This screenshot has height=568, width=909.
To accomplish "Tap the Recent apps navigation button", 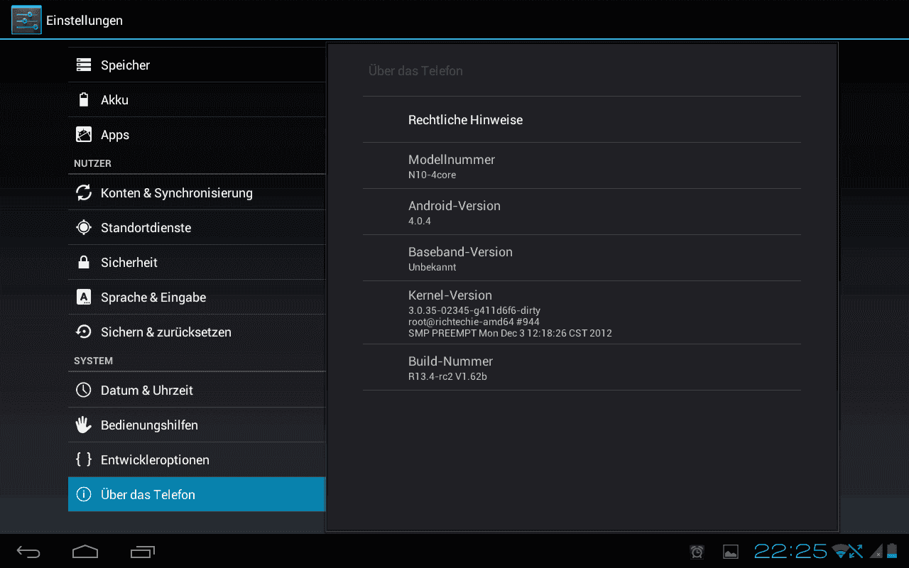I will pyautogui.click(x=143, y=552).
